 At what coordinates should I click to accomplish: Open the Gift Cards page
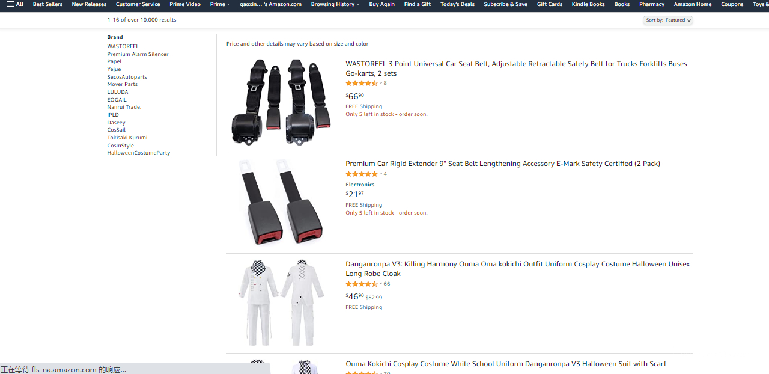pos(549,4)
